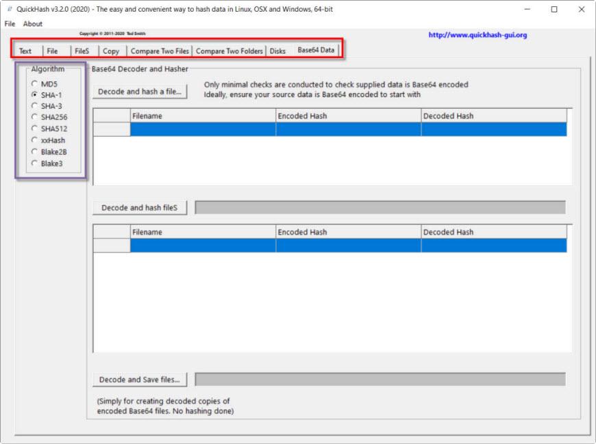The image size is (596, 444).
Task: Open the About menu
Action: [x=33, y=24]
